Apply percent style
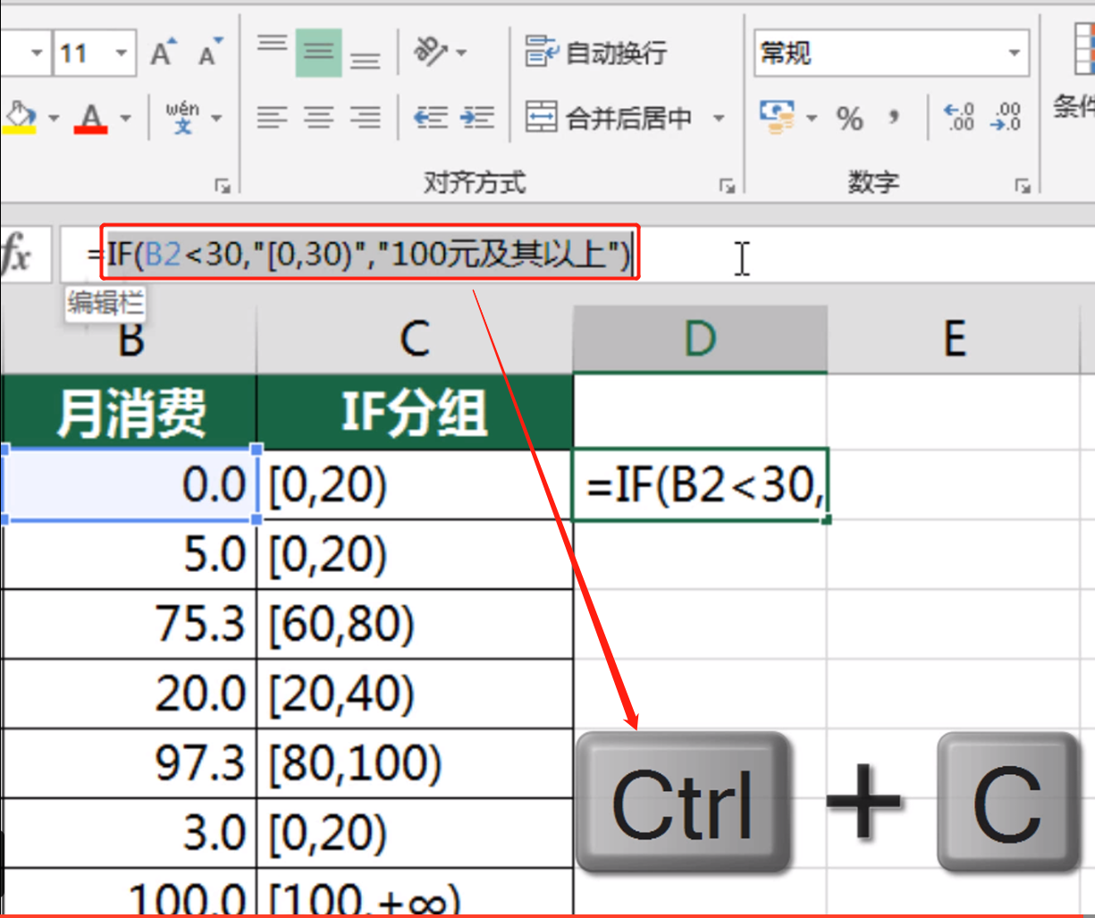Image resolution: width=1095 pixels, height=918 pixels. 849,118
